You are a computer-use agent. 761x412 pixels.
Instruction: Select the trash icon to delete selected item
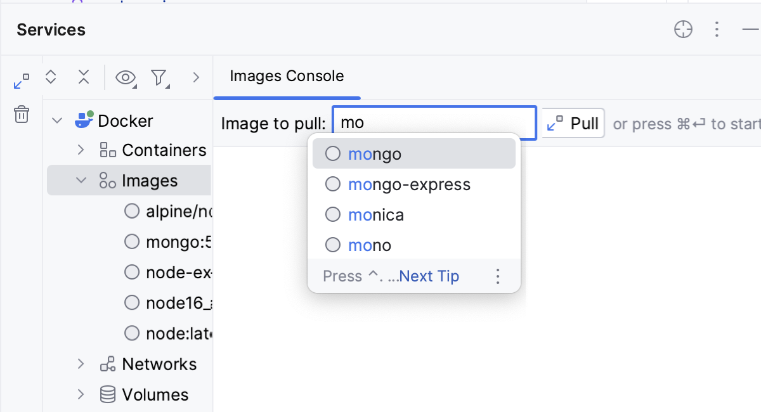tap(22, 115)
